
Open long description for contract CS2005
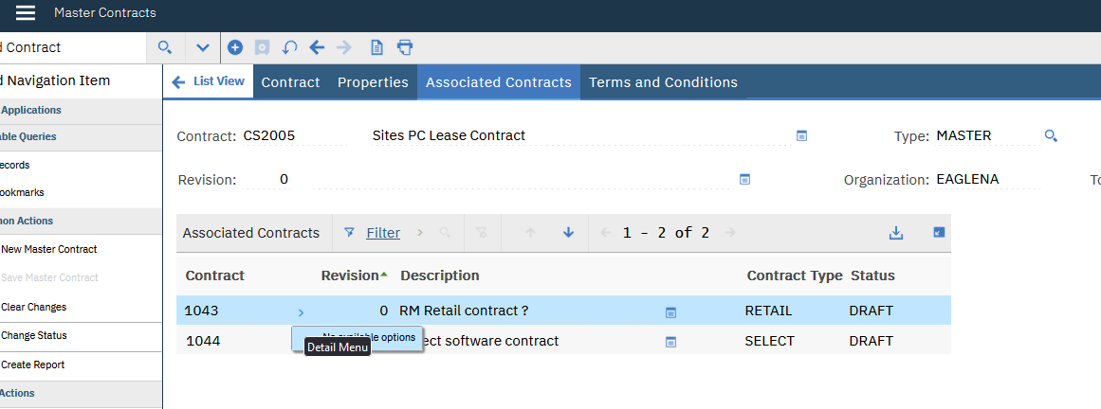point(801,136)
